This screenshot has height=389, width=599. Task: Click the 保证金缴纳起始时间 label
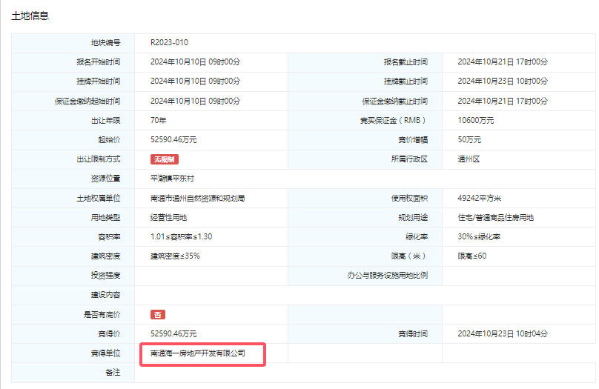click(87, 102)
